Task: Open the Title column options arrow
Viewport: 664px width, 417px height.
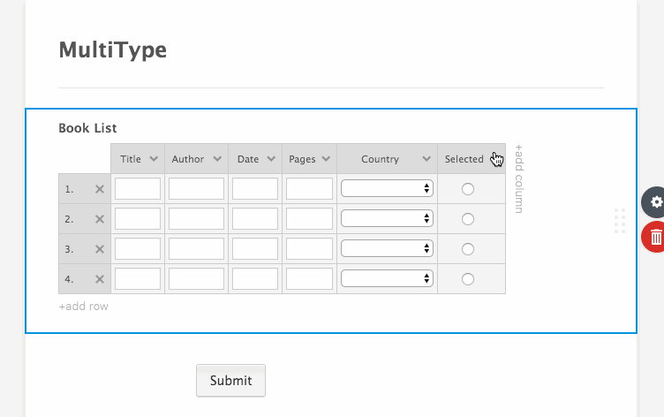Action: point(154,159)
